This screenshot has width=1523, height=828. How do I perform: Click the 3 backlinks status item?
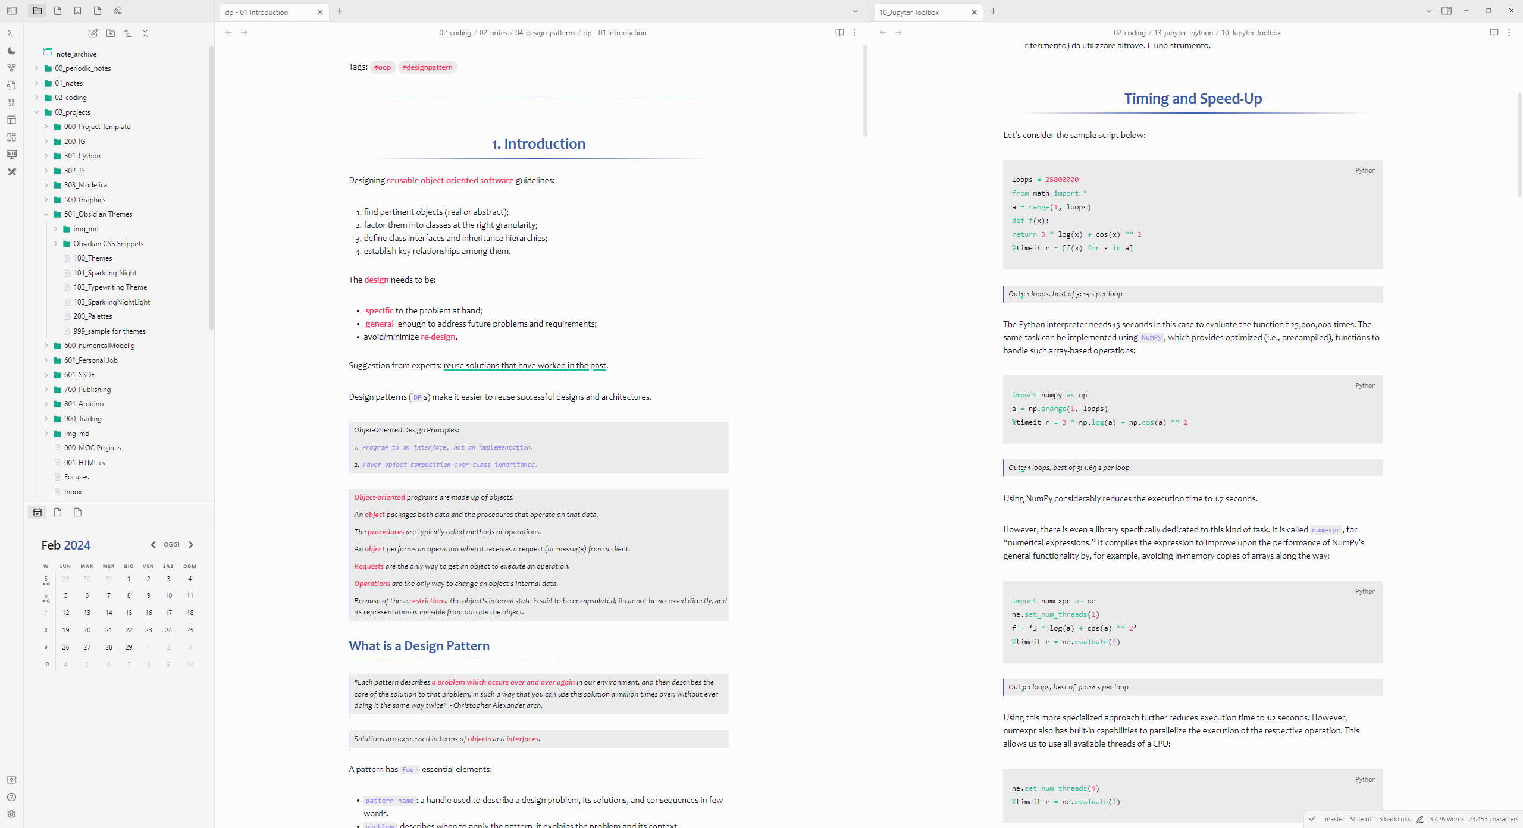coord(1394,819)
